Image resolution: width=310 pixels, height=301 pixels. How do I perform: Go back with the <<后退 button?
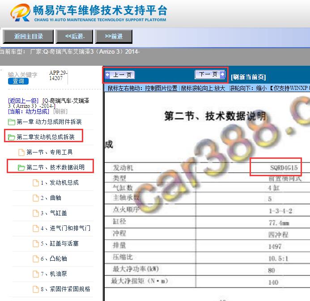(x=75, y=36)
